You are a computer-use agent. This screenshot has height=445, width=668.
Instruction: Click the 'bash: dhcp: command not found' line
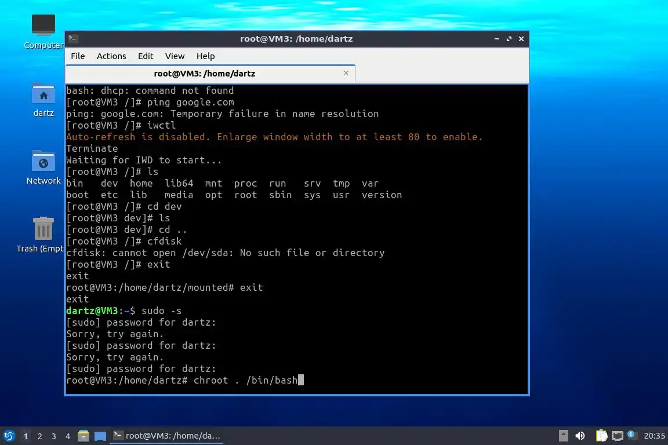click(150, 91)
